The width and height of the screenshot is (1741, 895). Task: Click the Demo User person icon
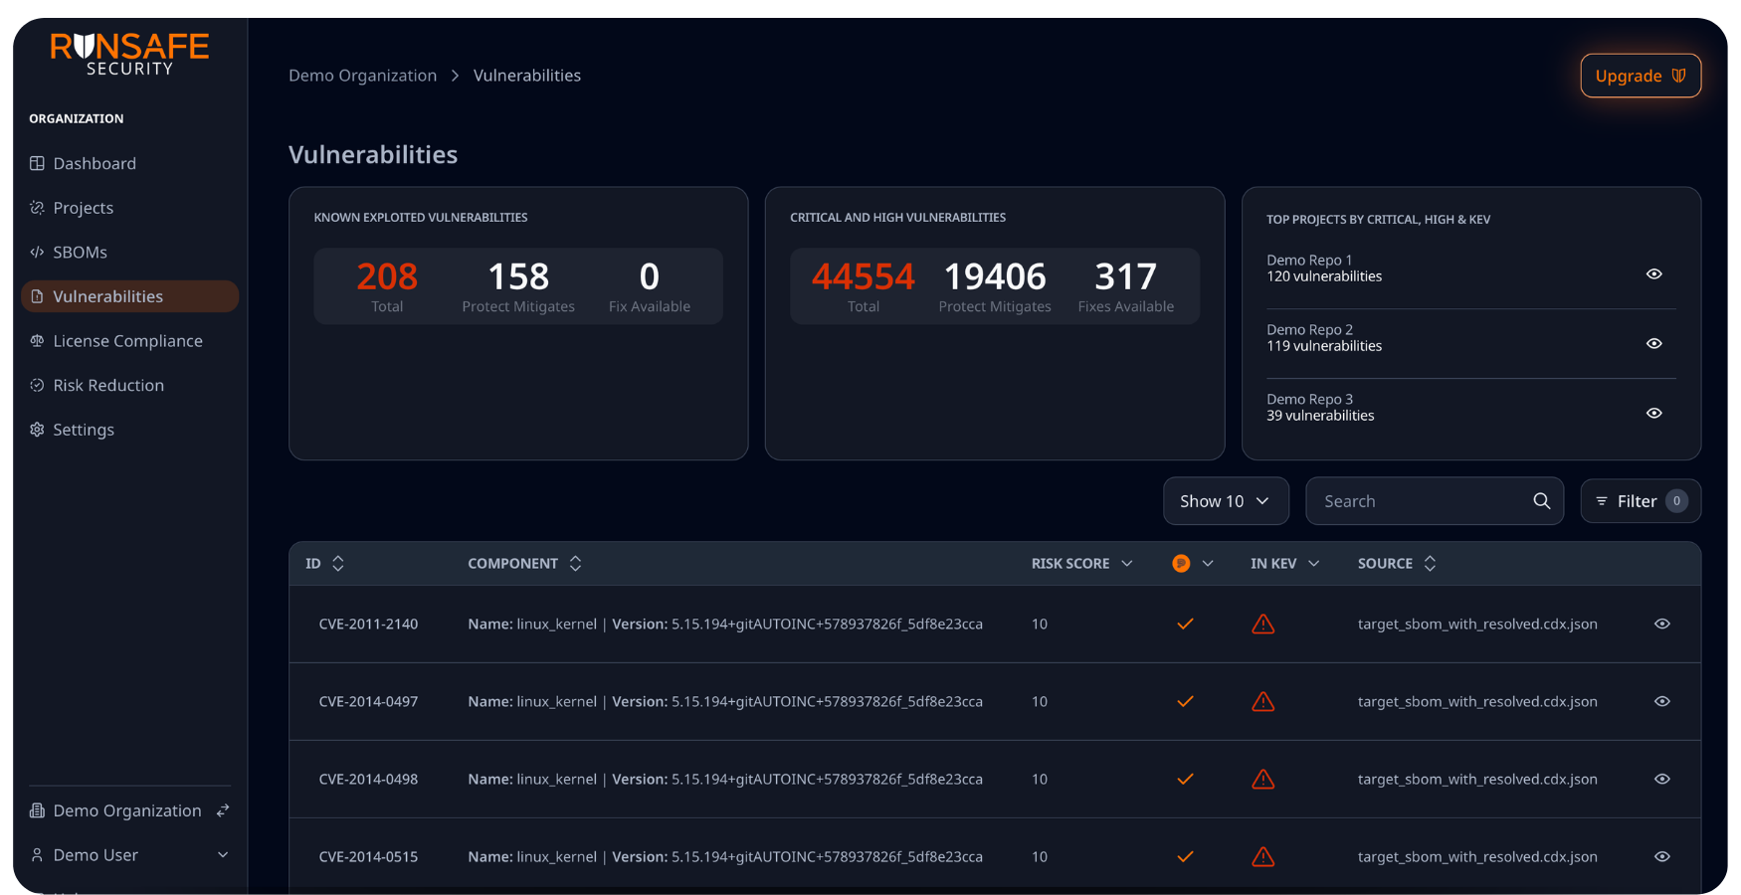click(37, 855)
